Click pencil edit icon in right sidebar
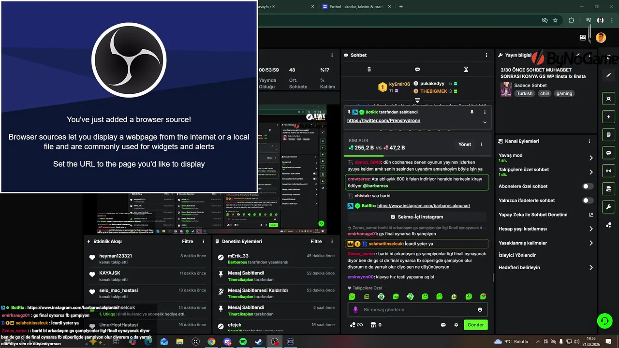The image size is (619, 348). [608, 75]
